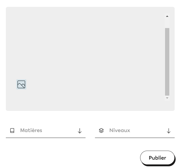This screenshot has height=168, width=180.
Task: Open the Matières dropdown
Action: pyautogui.click(x=46, y=131)
